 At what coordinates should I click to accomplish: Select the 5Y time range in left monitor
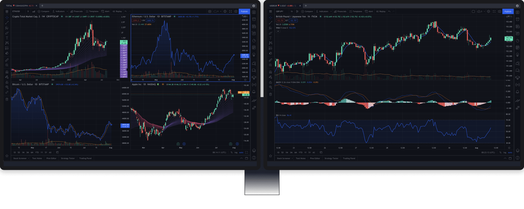point(46,152)
